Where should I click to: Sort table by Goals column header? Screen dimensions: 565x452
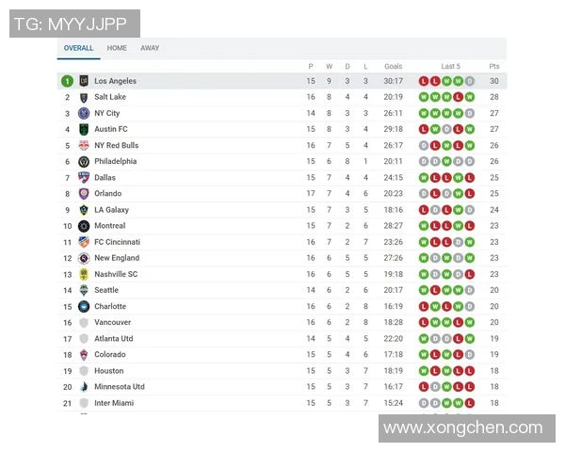393,66
